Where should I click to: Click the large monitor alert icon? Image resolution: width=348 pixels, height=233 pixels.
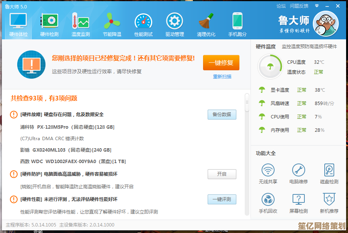(x=31, y=65)
